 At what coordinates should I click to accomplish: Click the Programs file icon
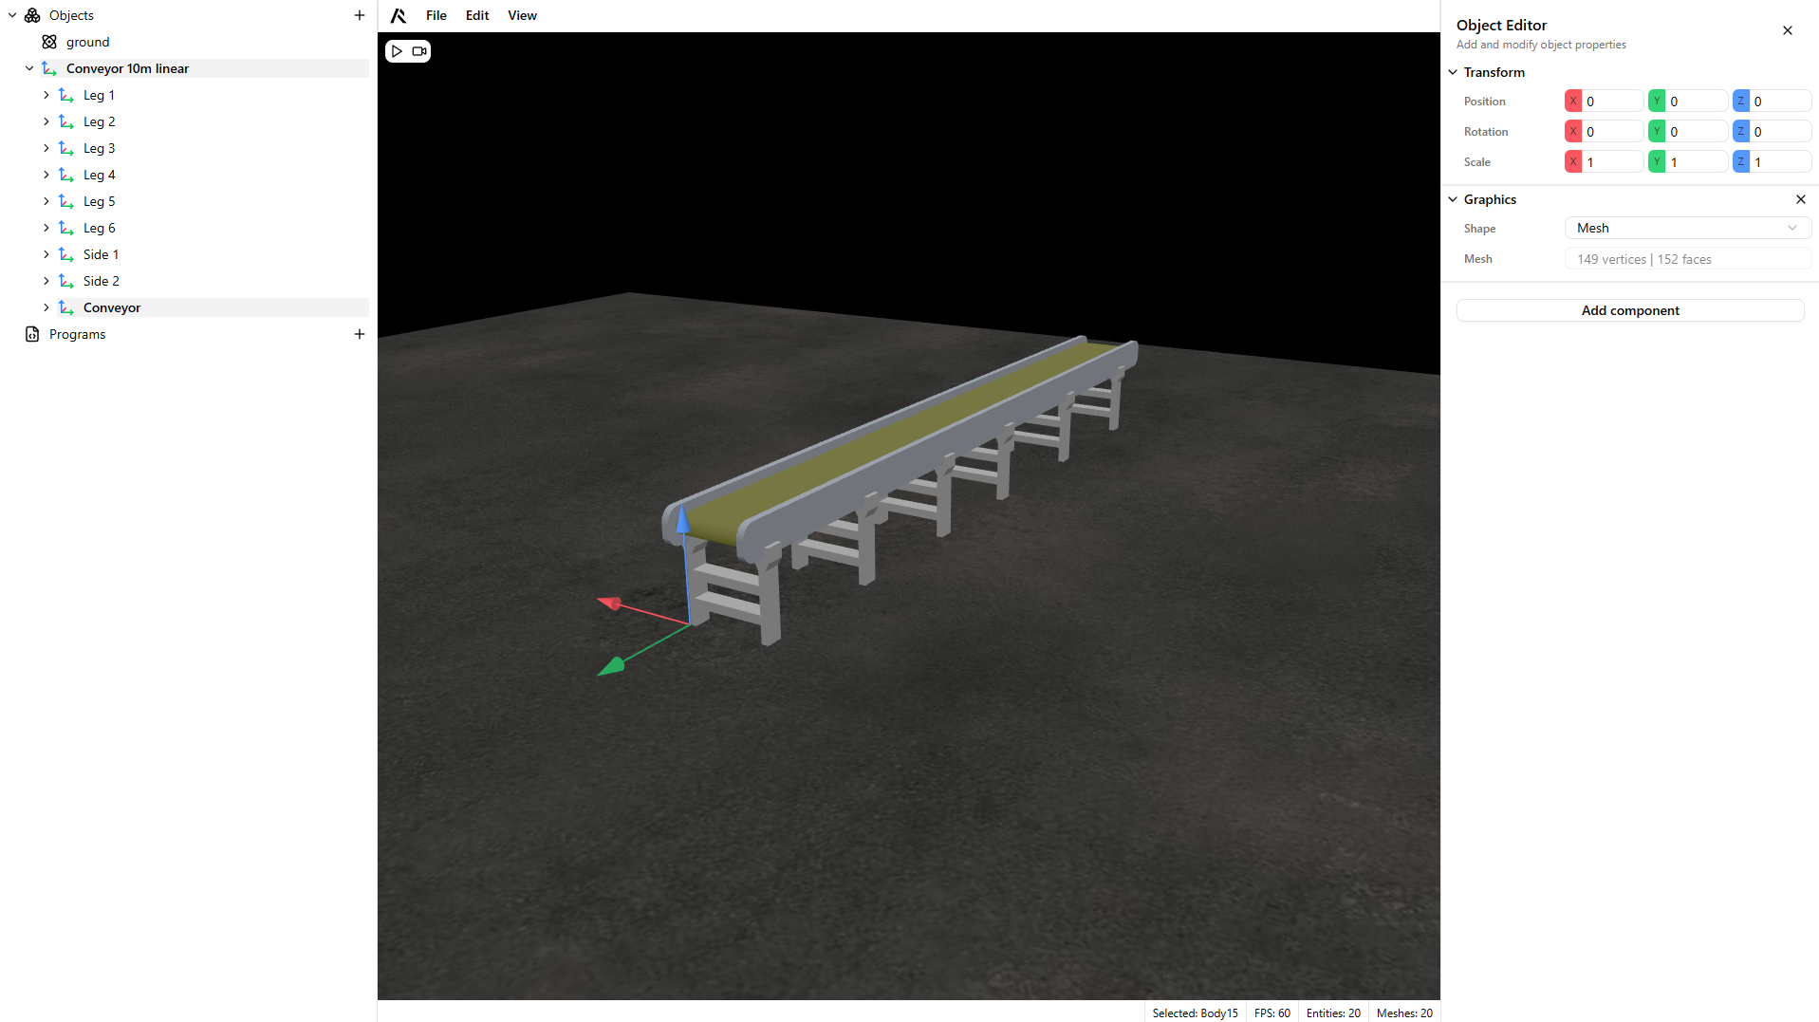click(x=32, y=334)
